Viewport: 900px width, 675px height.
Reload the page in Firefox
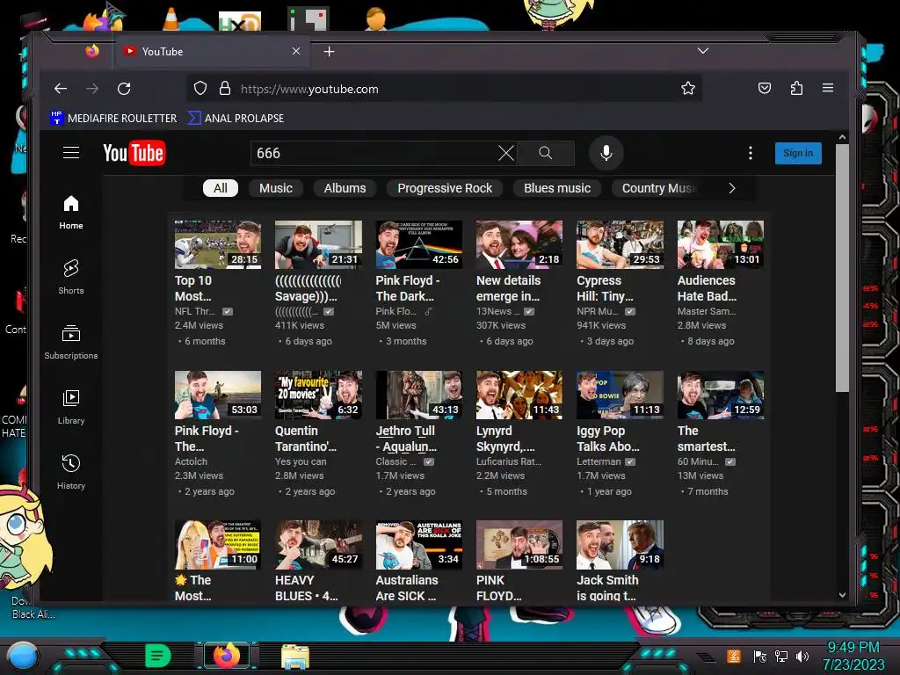[124, 89]
